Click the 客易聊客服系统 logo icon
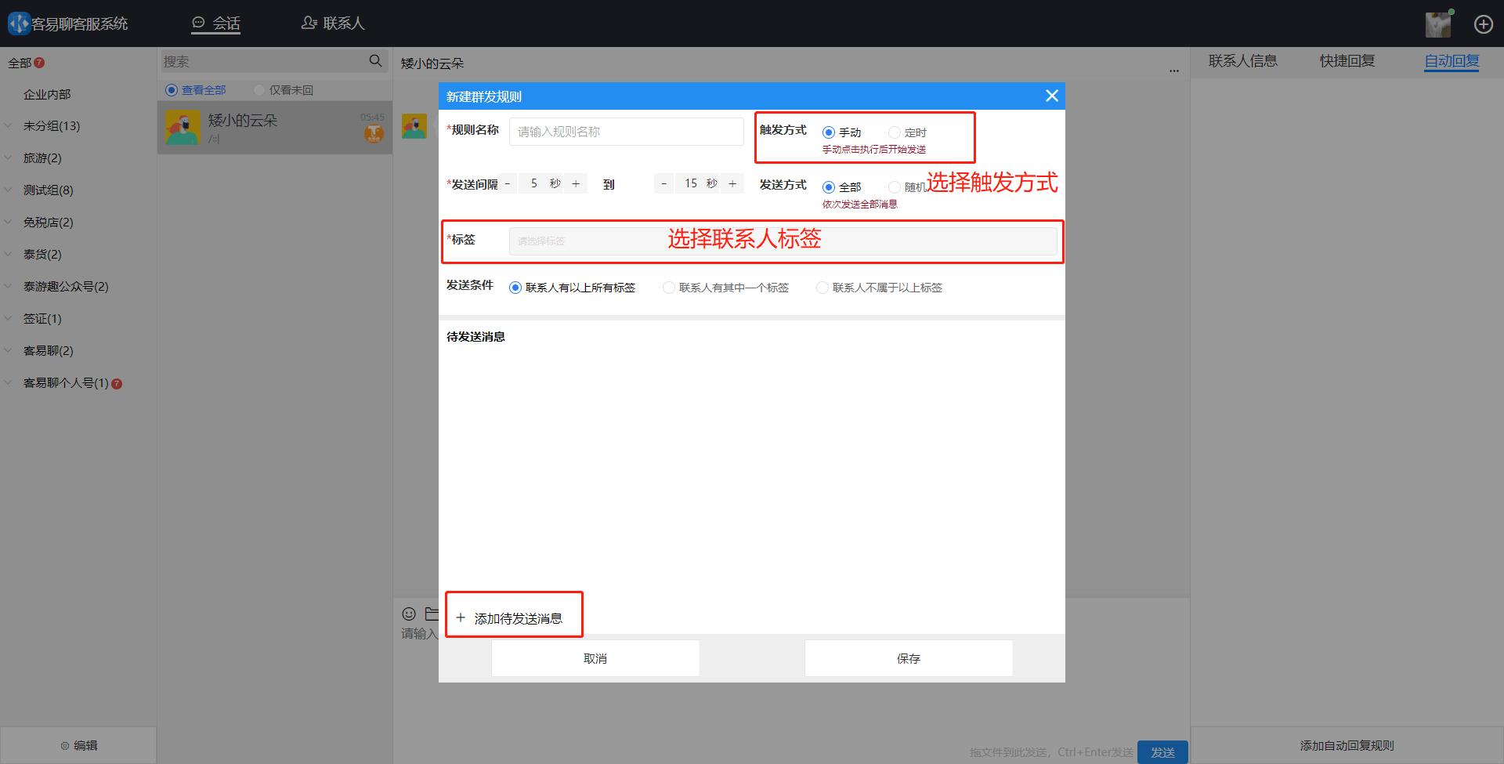The height and width of the screenshot is (764, 1504). tap(19, 23)
